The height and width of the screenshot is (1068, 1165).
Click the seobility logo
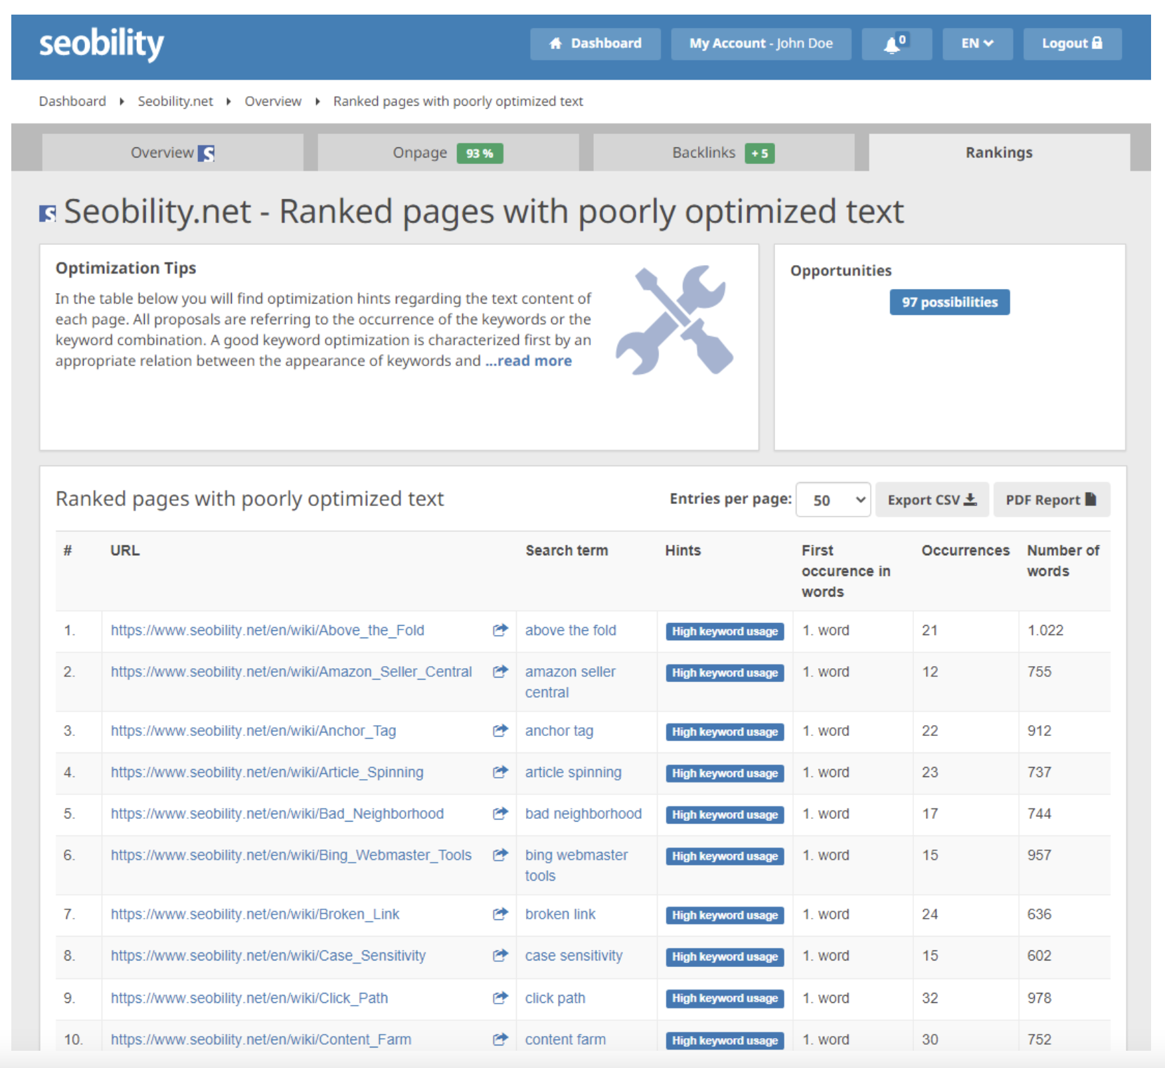click(x=102, y=44)
